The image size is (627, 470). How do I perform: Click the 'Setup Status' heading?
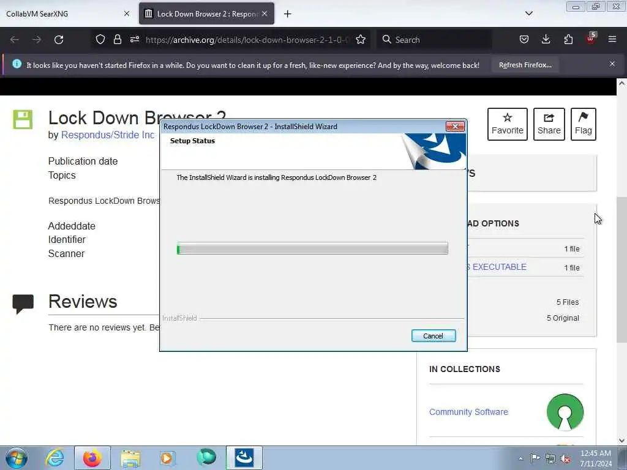(192, 141)
